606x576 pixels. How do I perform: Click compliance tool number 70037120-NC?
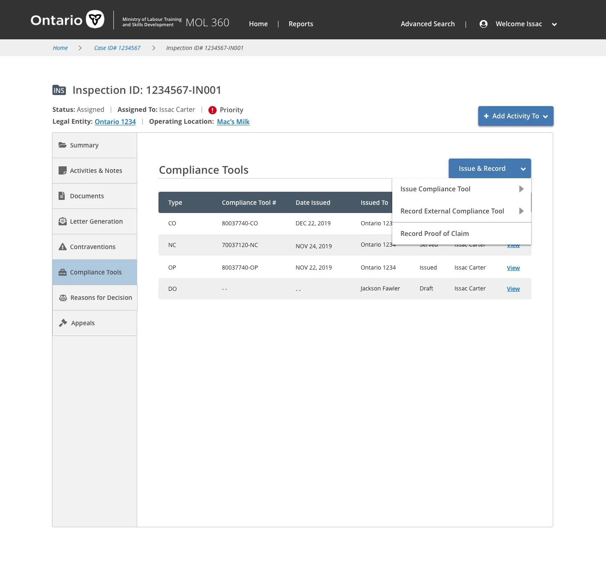pyautogui.click(x=240, y=245)
